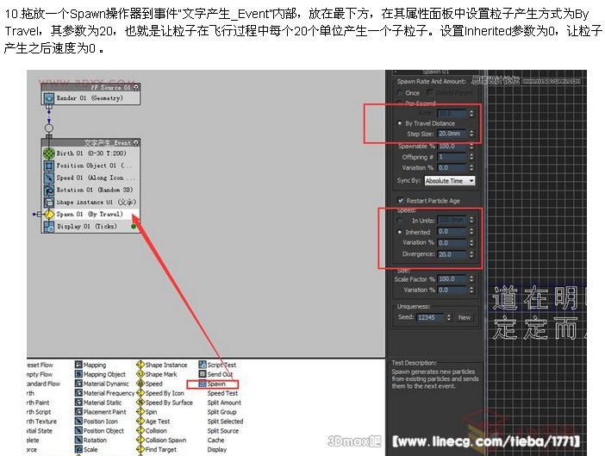Select the Rotation 01 operator icon

(49, 190)
